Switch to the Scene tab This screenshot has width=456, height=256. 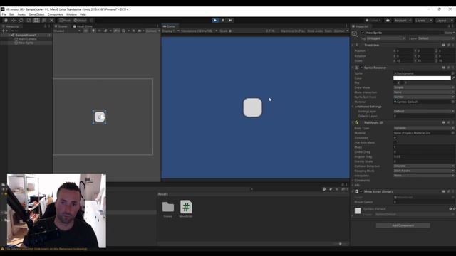pos(61,26)
